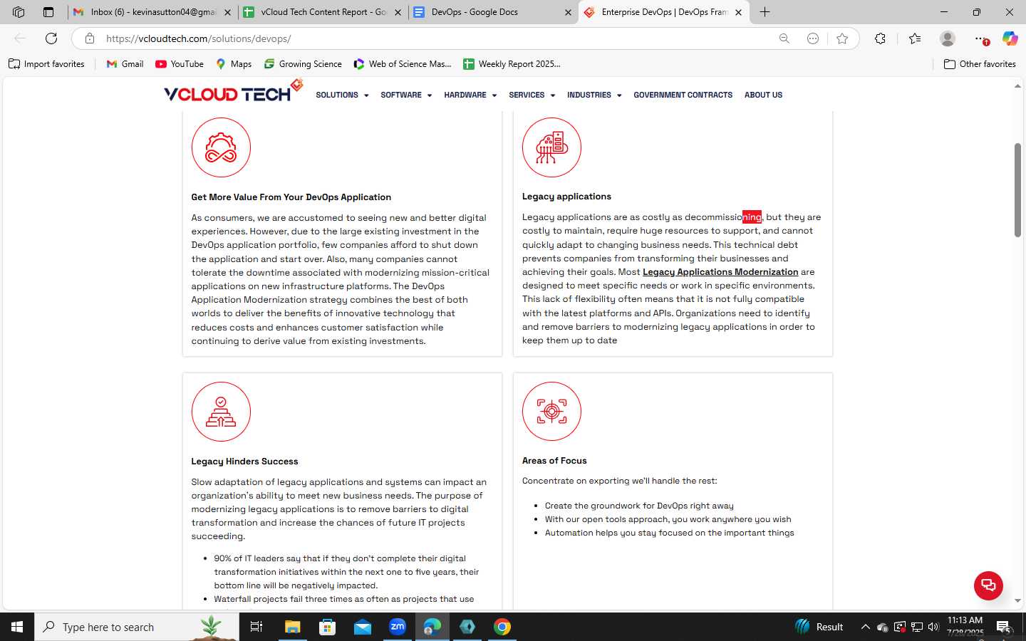Screen dimensions: 1026x641
Task: Follow the Legacy Applications Modernization link
Action: 720,272
